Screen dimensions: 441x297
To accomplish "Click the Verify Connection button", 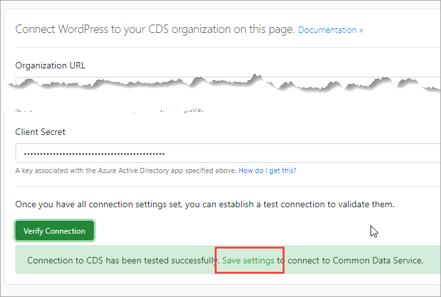I will (x=54, y=230).
